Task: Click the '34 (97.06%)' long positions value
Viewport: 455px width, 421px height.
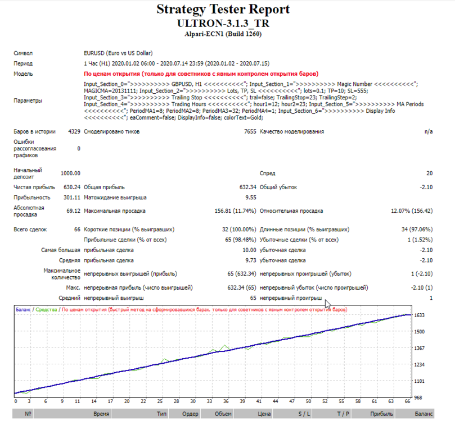Action: (x=417, y=230)
